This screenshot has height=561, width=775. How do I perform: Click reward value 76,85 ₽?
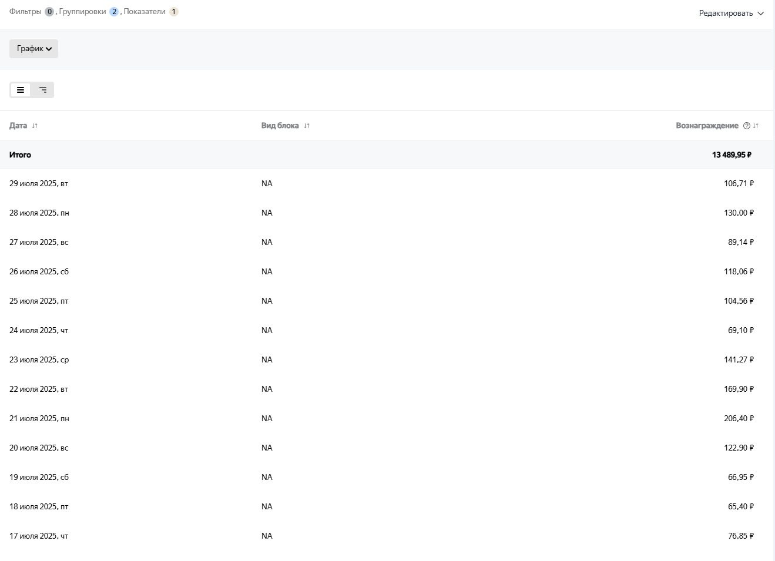coord(741,536)
